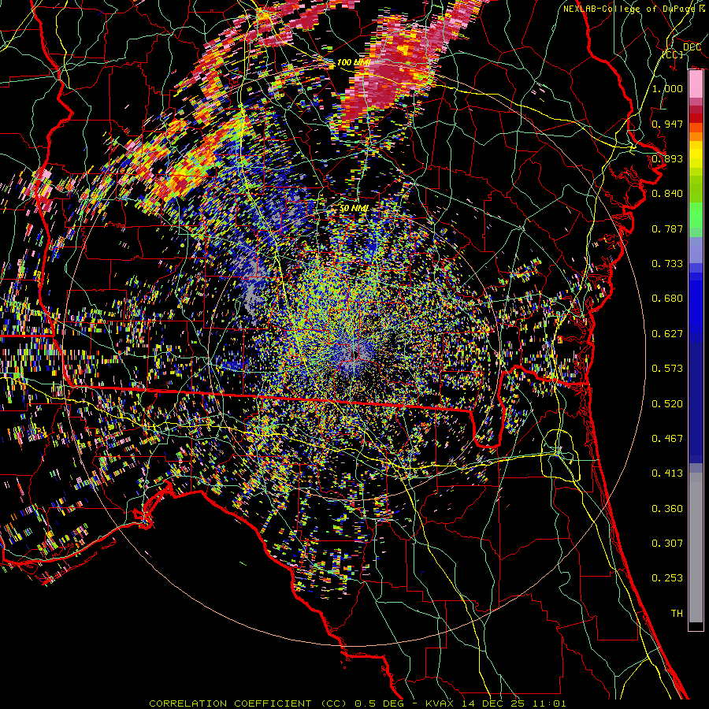Select the 0.893 legend value
709x709 pixels.
pos(667,158)
